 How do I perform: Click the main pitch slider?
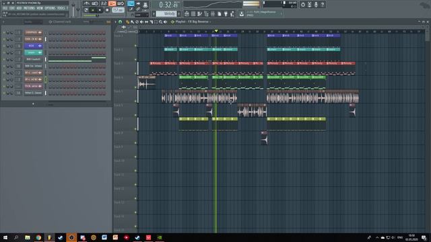78,9
